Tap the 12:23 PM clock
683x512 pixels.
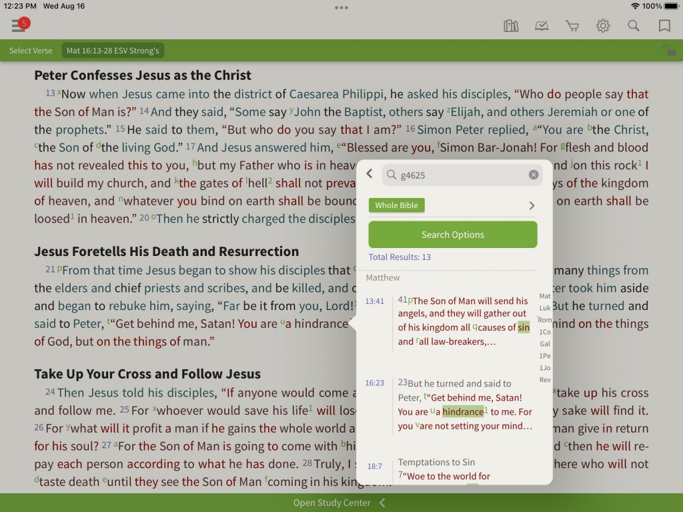pyautogui.click(x=20, y=6)
